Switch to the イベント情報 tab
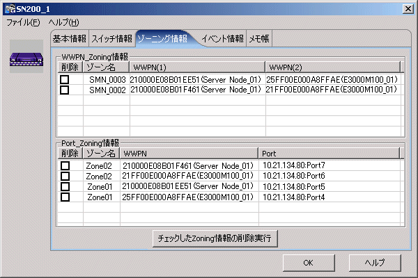This screenshot has width=418, height=278. click(223, 39)
